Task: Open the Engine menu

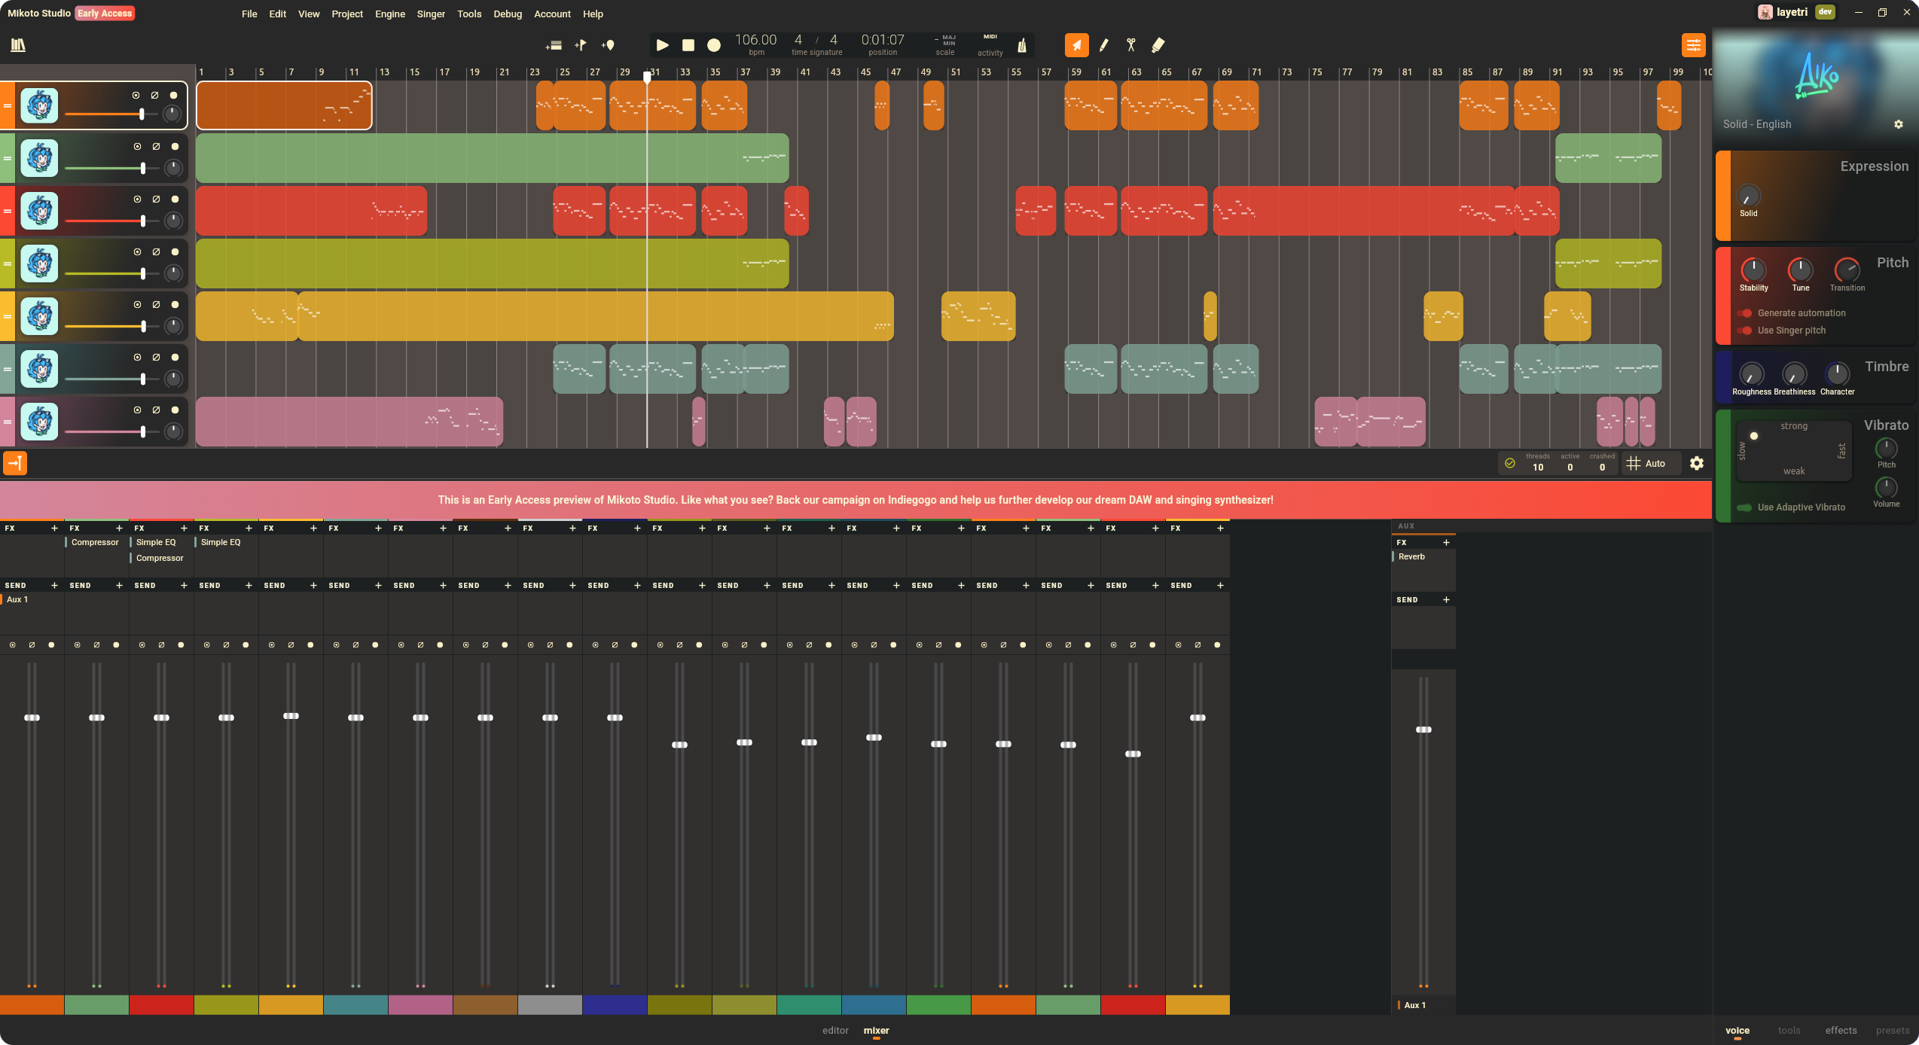Action: (390, 14)
